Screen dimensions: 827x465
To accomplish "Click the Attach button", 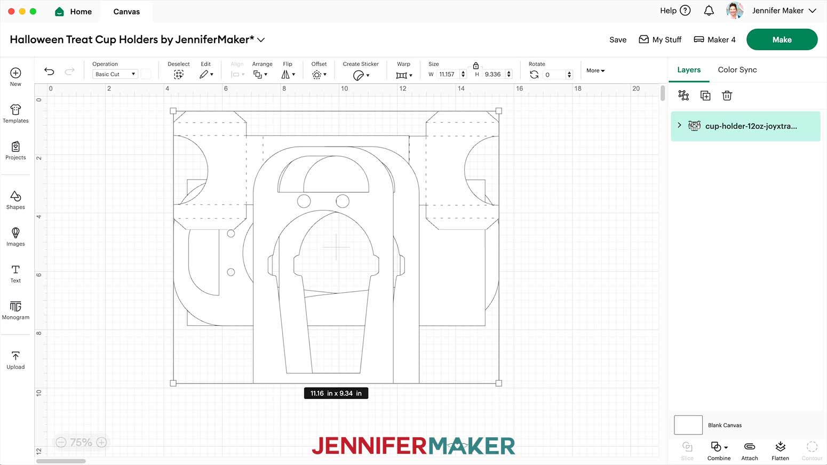I will (x=750, y=451).
